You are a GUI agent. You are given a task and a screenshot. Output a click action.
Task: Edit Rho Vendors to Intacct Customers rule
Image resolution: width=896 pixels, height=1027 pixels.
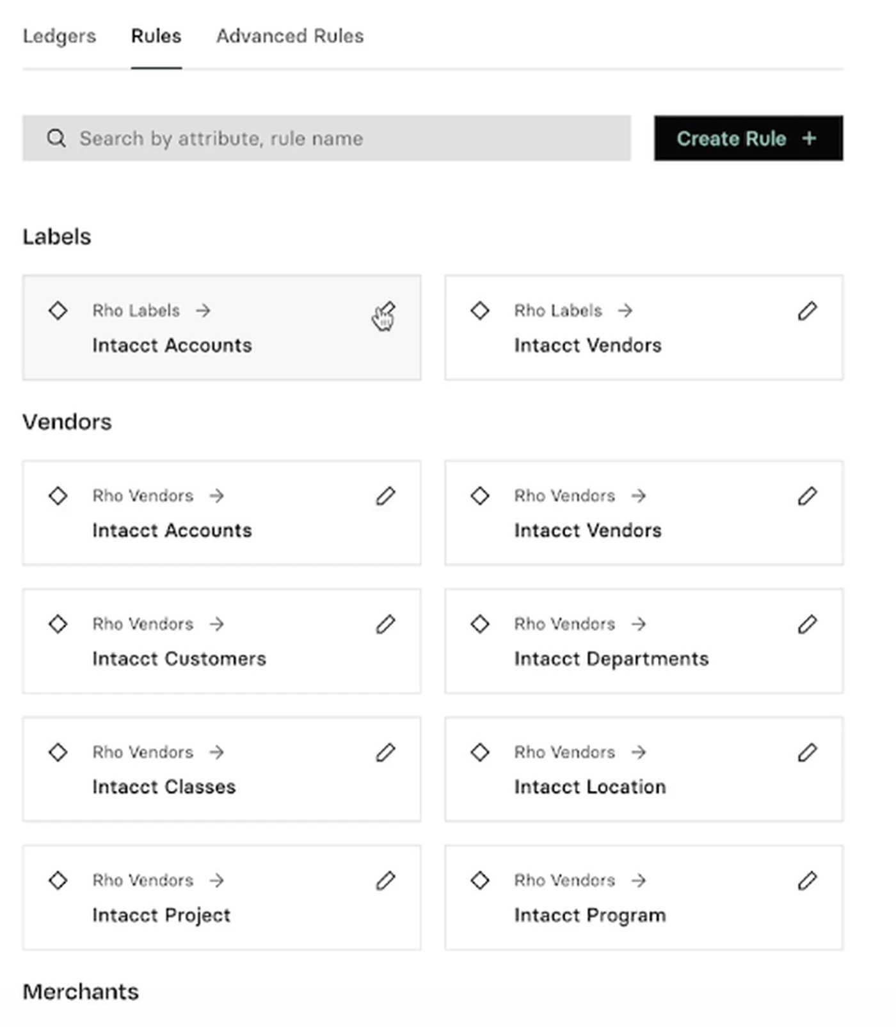click(x=385, y=624)
